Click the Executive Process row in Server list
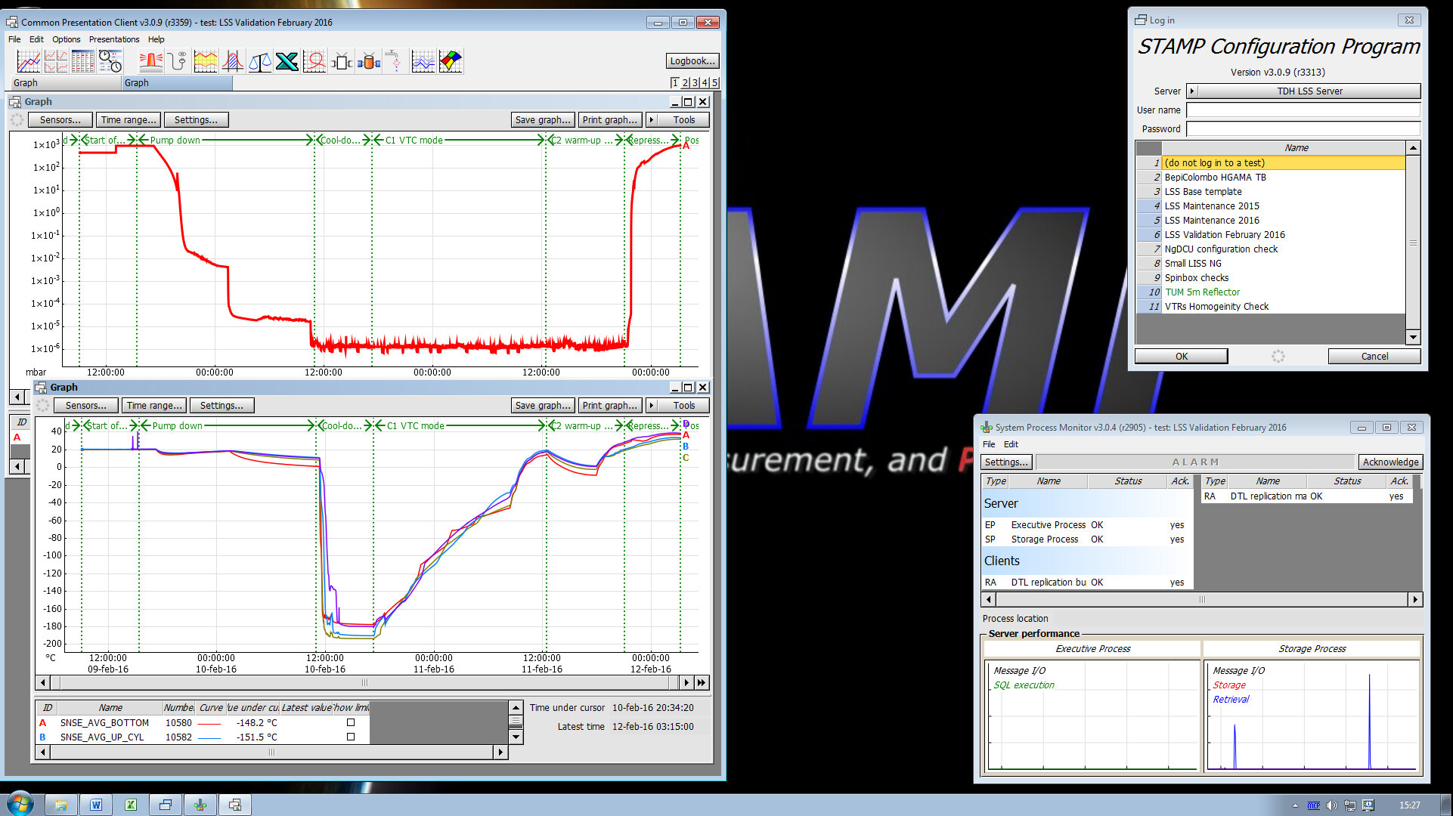This screenshot has height=816, width=1453. [1086, 525]
